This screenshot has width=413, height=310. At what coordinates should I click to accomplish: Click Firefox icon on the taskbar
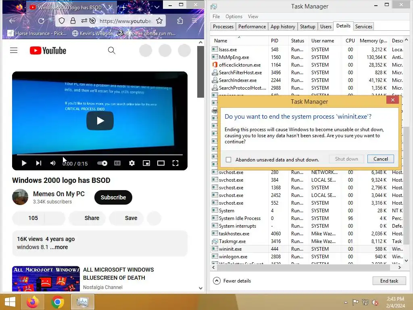click(33, 302)
